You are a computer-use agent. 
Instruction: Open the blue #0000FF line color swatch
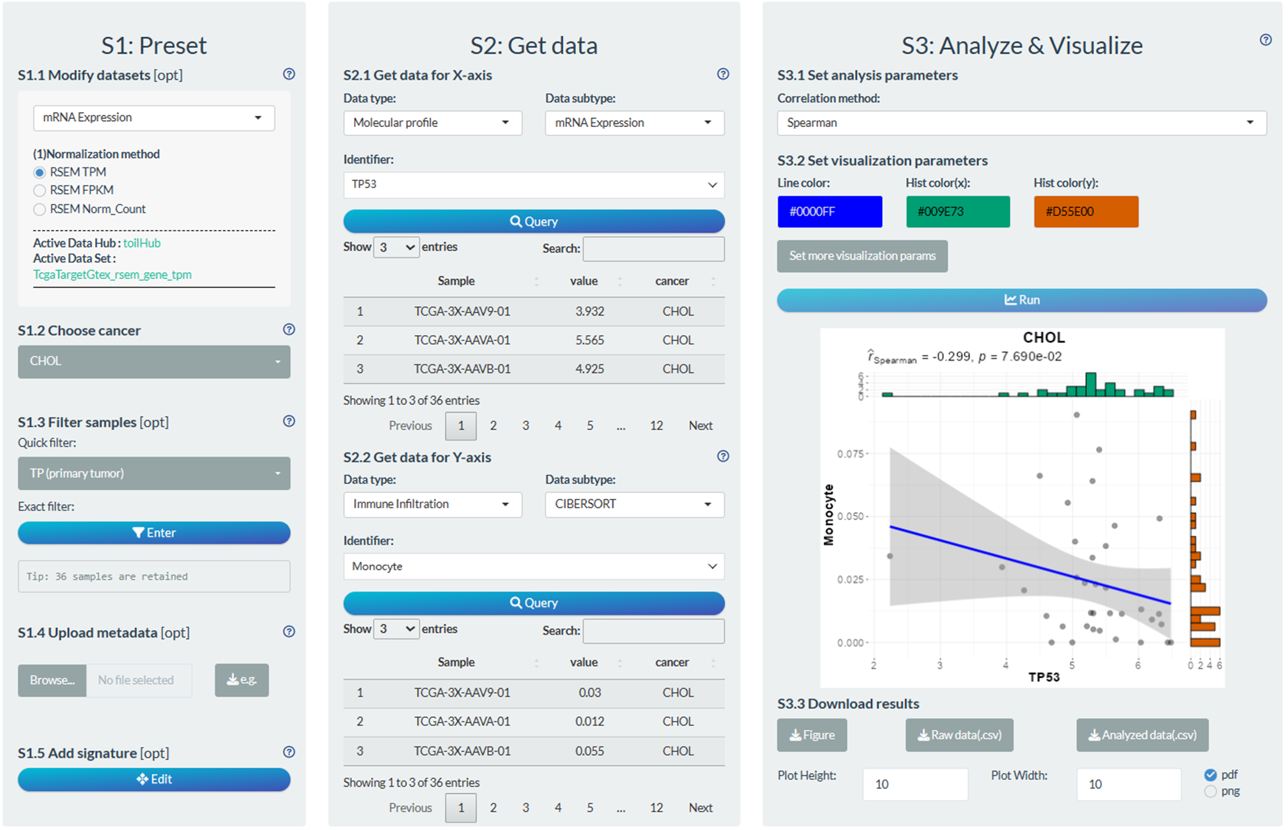tap(829, 212)
